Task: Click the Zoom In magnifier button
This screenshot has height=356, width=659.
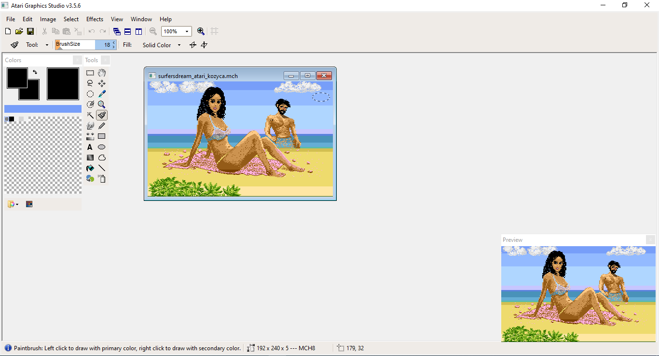Action: (201, 31)
